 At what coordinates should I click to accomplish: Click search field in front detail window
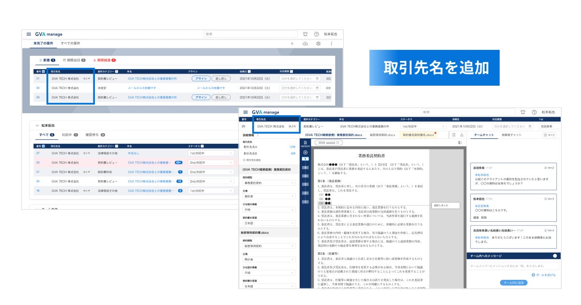pyautogui.click(x=468, y=112)
